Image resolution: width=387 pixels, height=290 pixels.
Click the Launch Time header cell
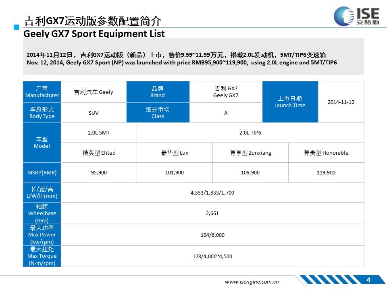click(290, 102)
